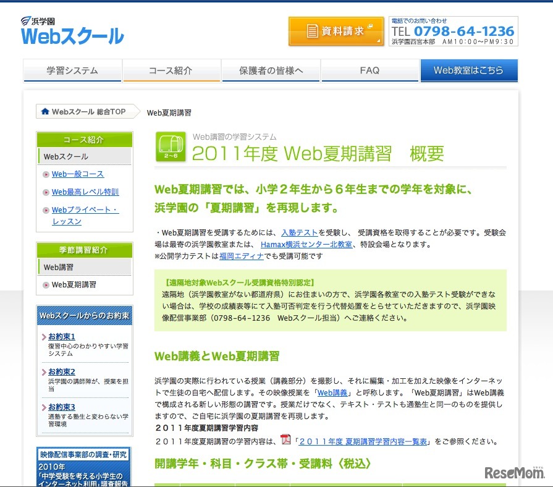Click 遠隔地対象Webスクール受講資格特別認定 notice title

239,282
